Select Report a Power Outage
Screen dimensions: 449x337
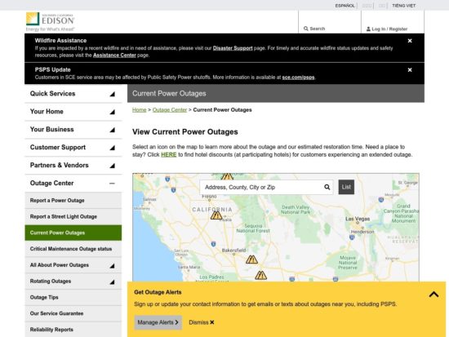(73, 201)
